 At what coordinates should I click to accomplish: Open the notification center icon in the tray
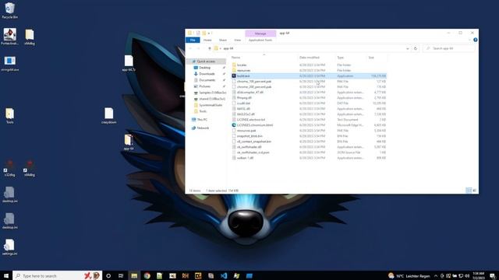(492, 275)
